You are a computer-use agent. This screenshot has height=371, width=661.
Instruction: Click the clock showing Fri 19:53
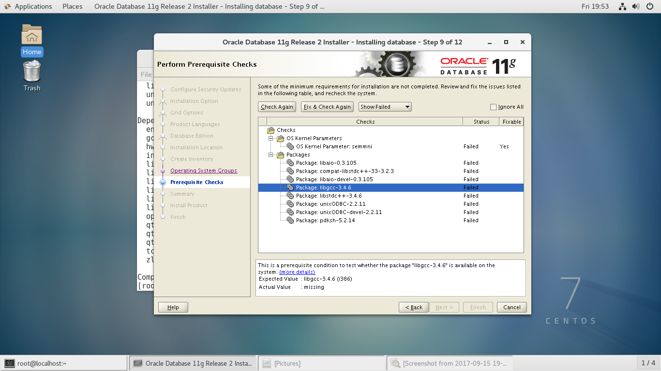[x=595, y=6]
